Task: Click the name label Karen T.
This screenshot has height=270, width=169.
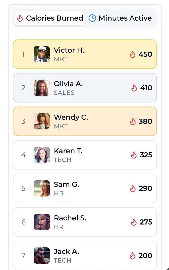Action: 68,151
